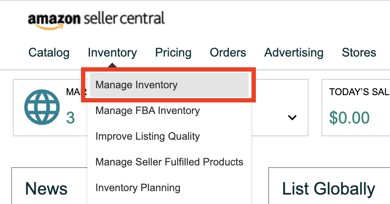
Task: Select Improve Listing Quality
Action: 147,137
